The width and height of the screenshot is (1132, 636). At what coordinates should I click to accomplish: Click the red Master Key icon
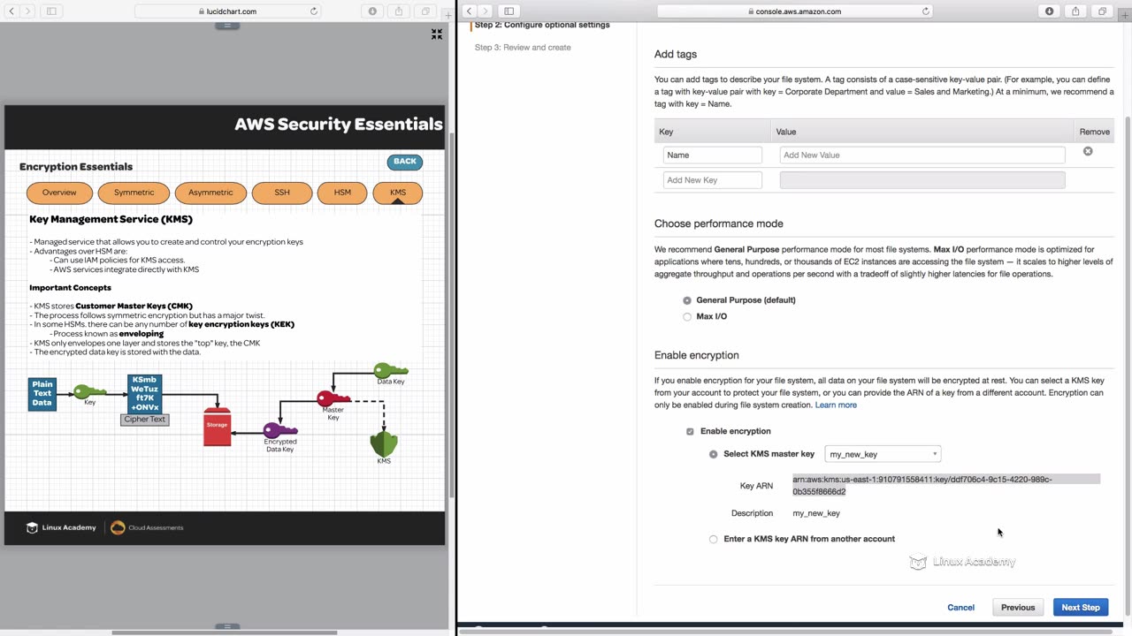333,398
